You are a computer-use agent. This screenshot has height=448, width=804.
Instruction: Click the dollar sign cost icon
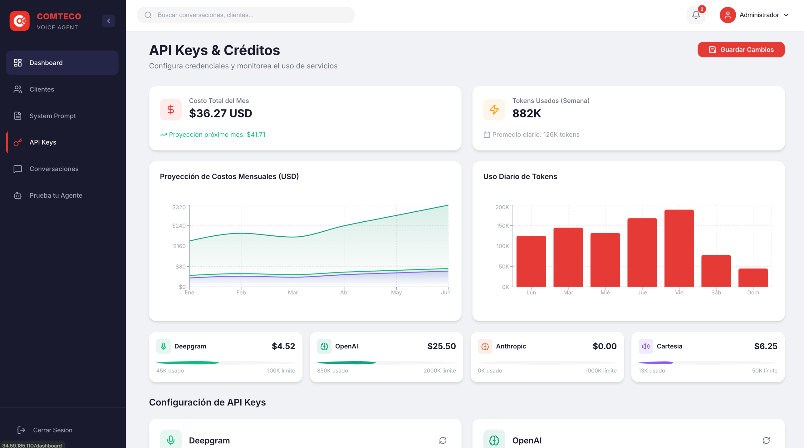(x=171, y=110)
